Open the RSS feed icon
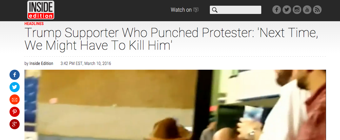This screenshot has width=340, height=140. (317, 10)
